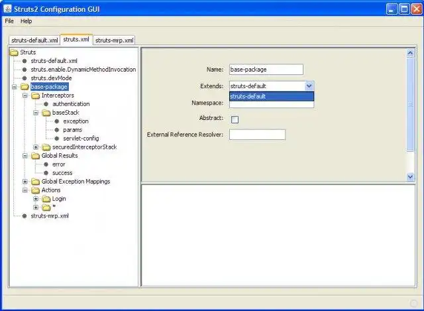Viewport: 424px width, 311px height.
Task: Click the Struts root folder icon
Action: pos(14,52)
